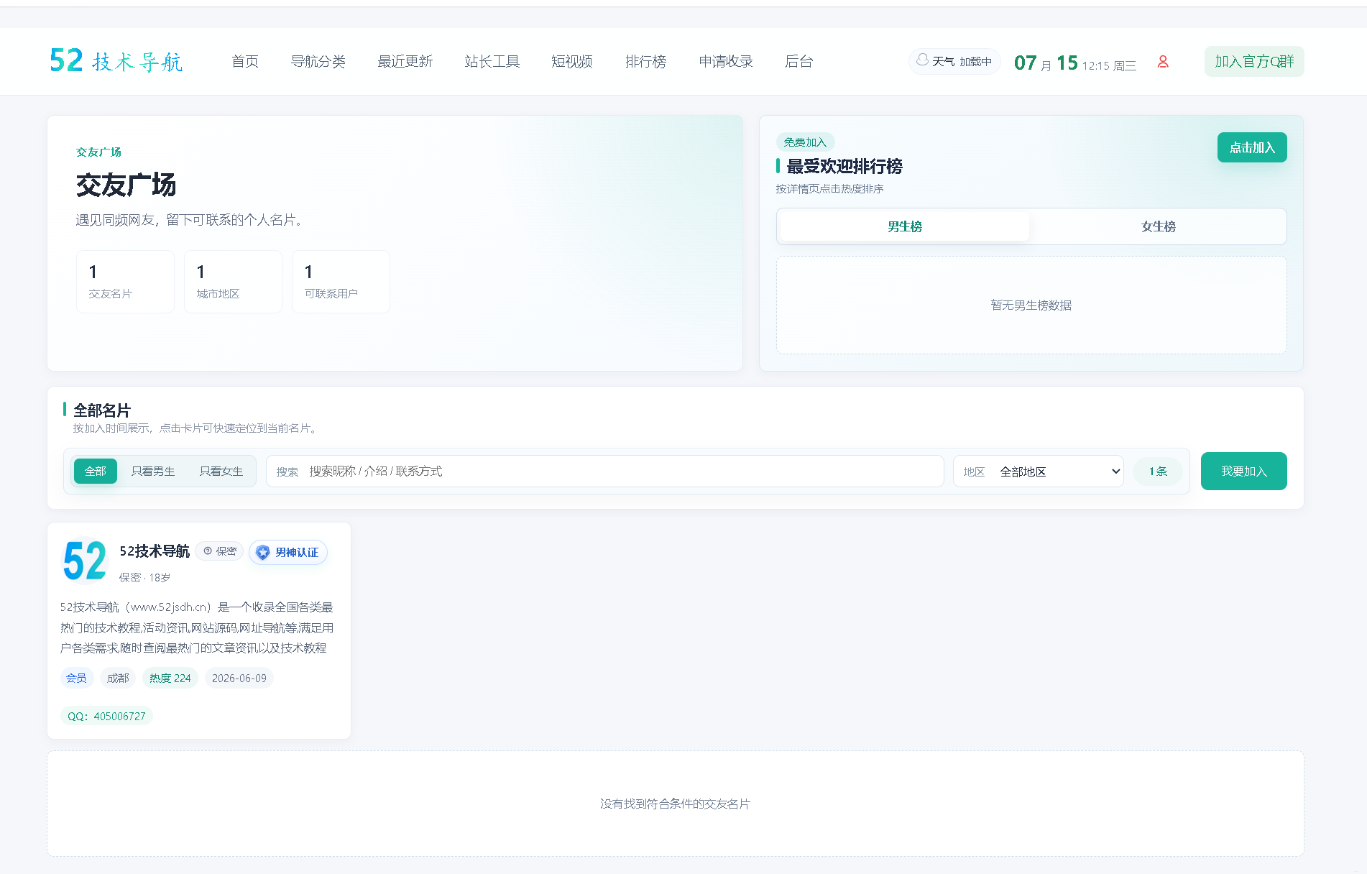Click the 我要加入 button
This screenshot has height=874, width=1367.
click(1244, 471)
